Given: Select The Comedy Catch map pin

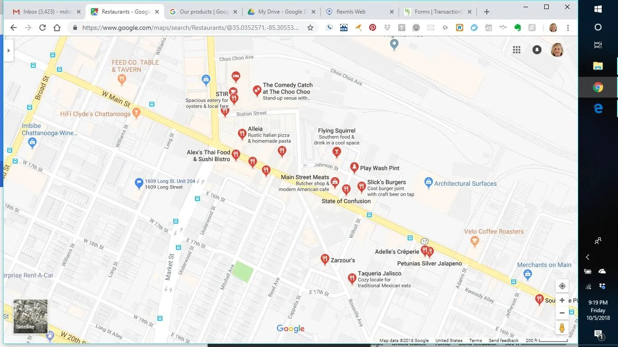Looking at the screenshot, I should (x=257, y=91).
